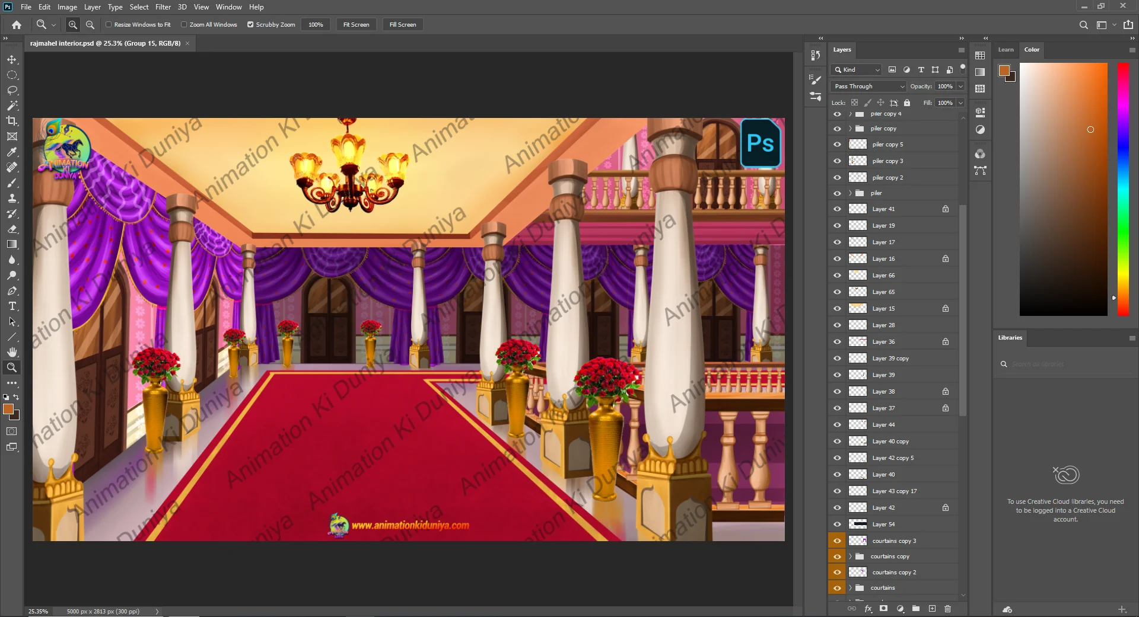Click the Fit Screen button
This screenshot has width=1139, height=617.
(356, 25)
